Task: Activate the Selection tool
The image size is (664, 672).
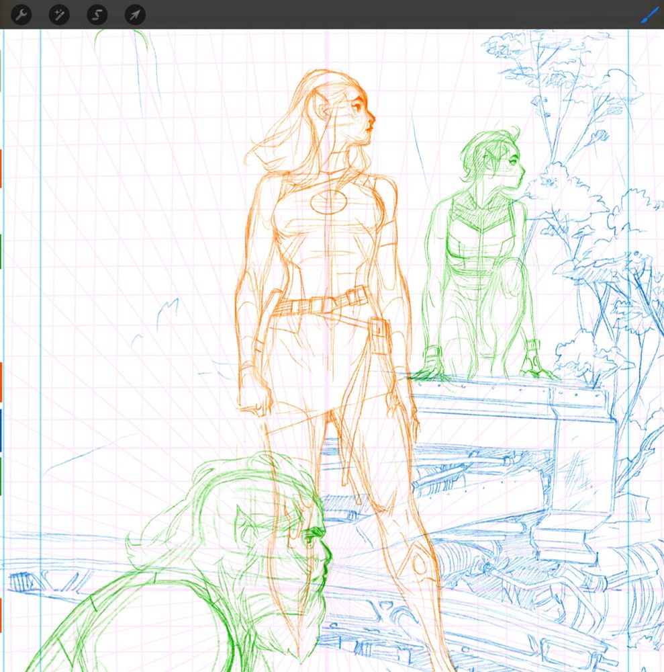Action: pyautogui.click(x=97, y=15)
